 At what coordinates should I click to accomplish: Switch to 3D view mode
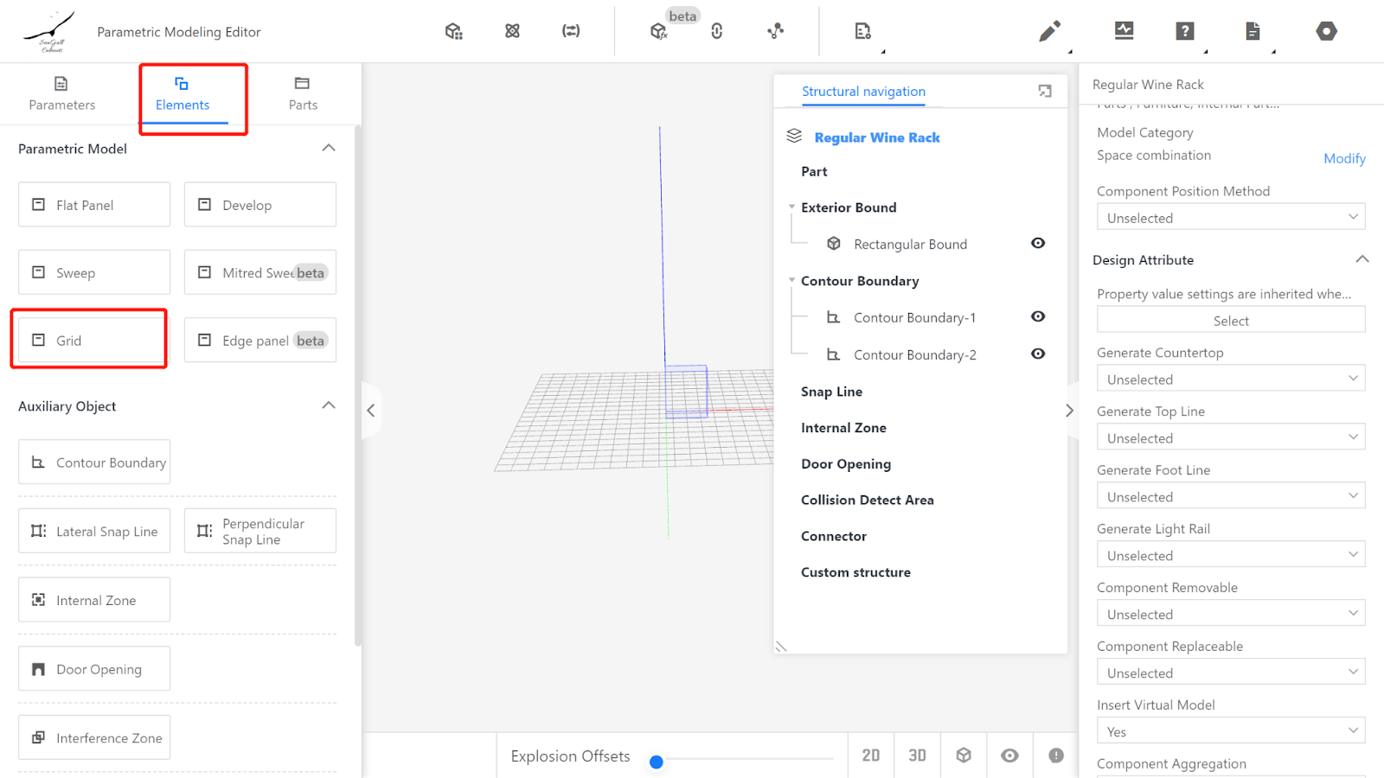(917, 756)
